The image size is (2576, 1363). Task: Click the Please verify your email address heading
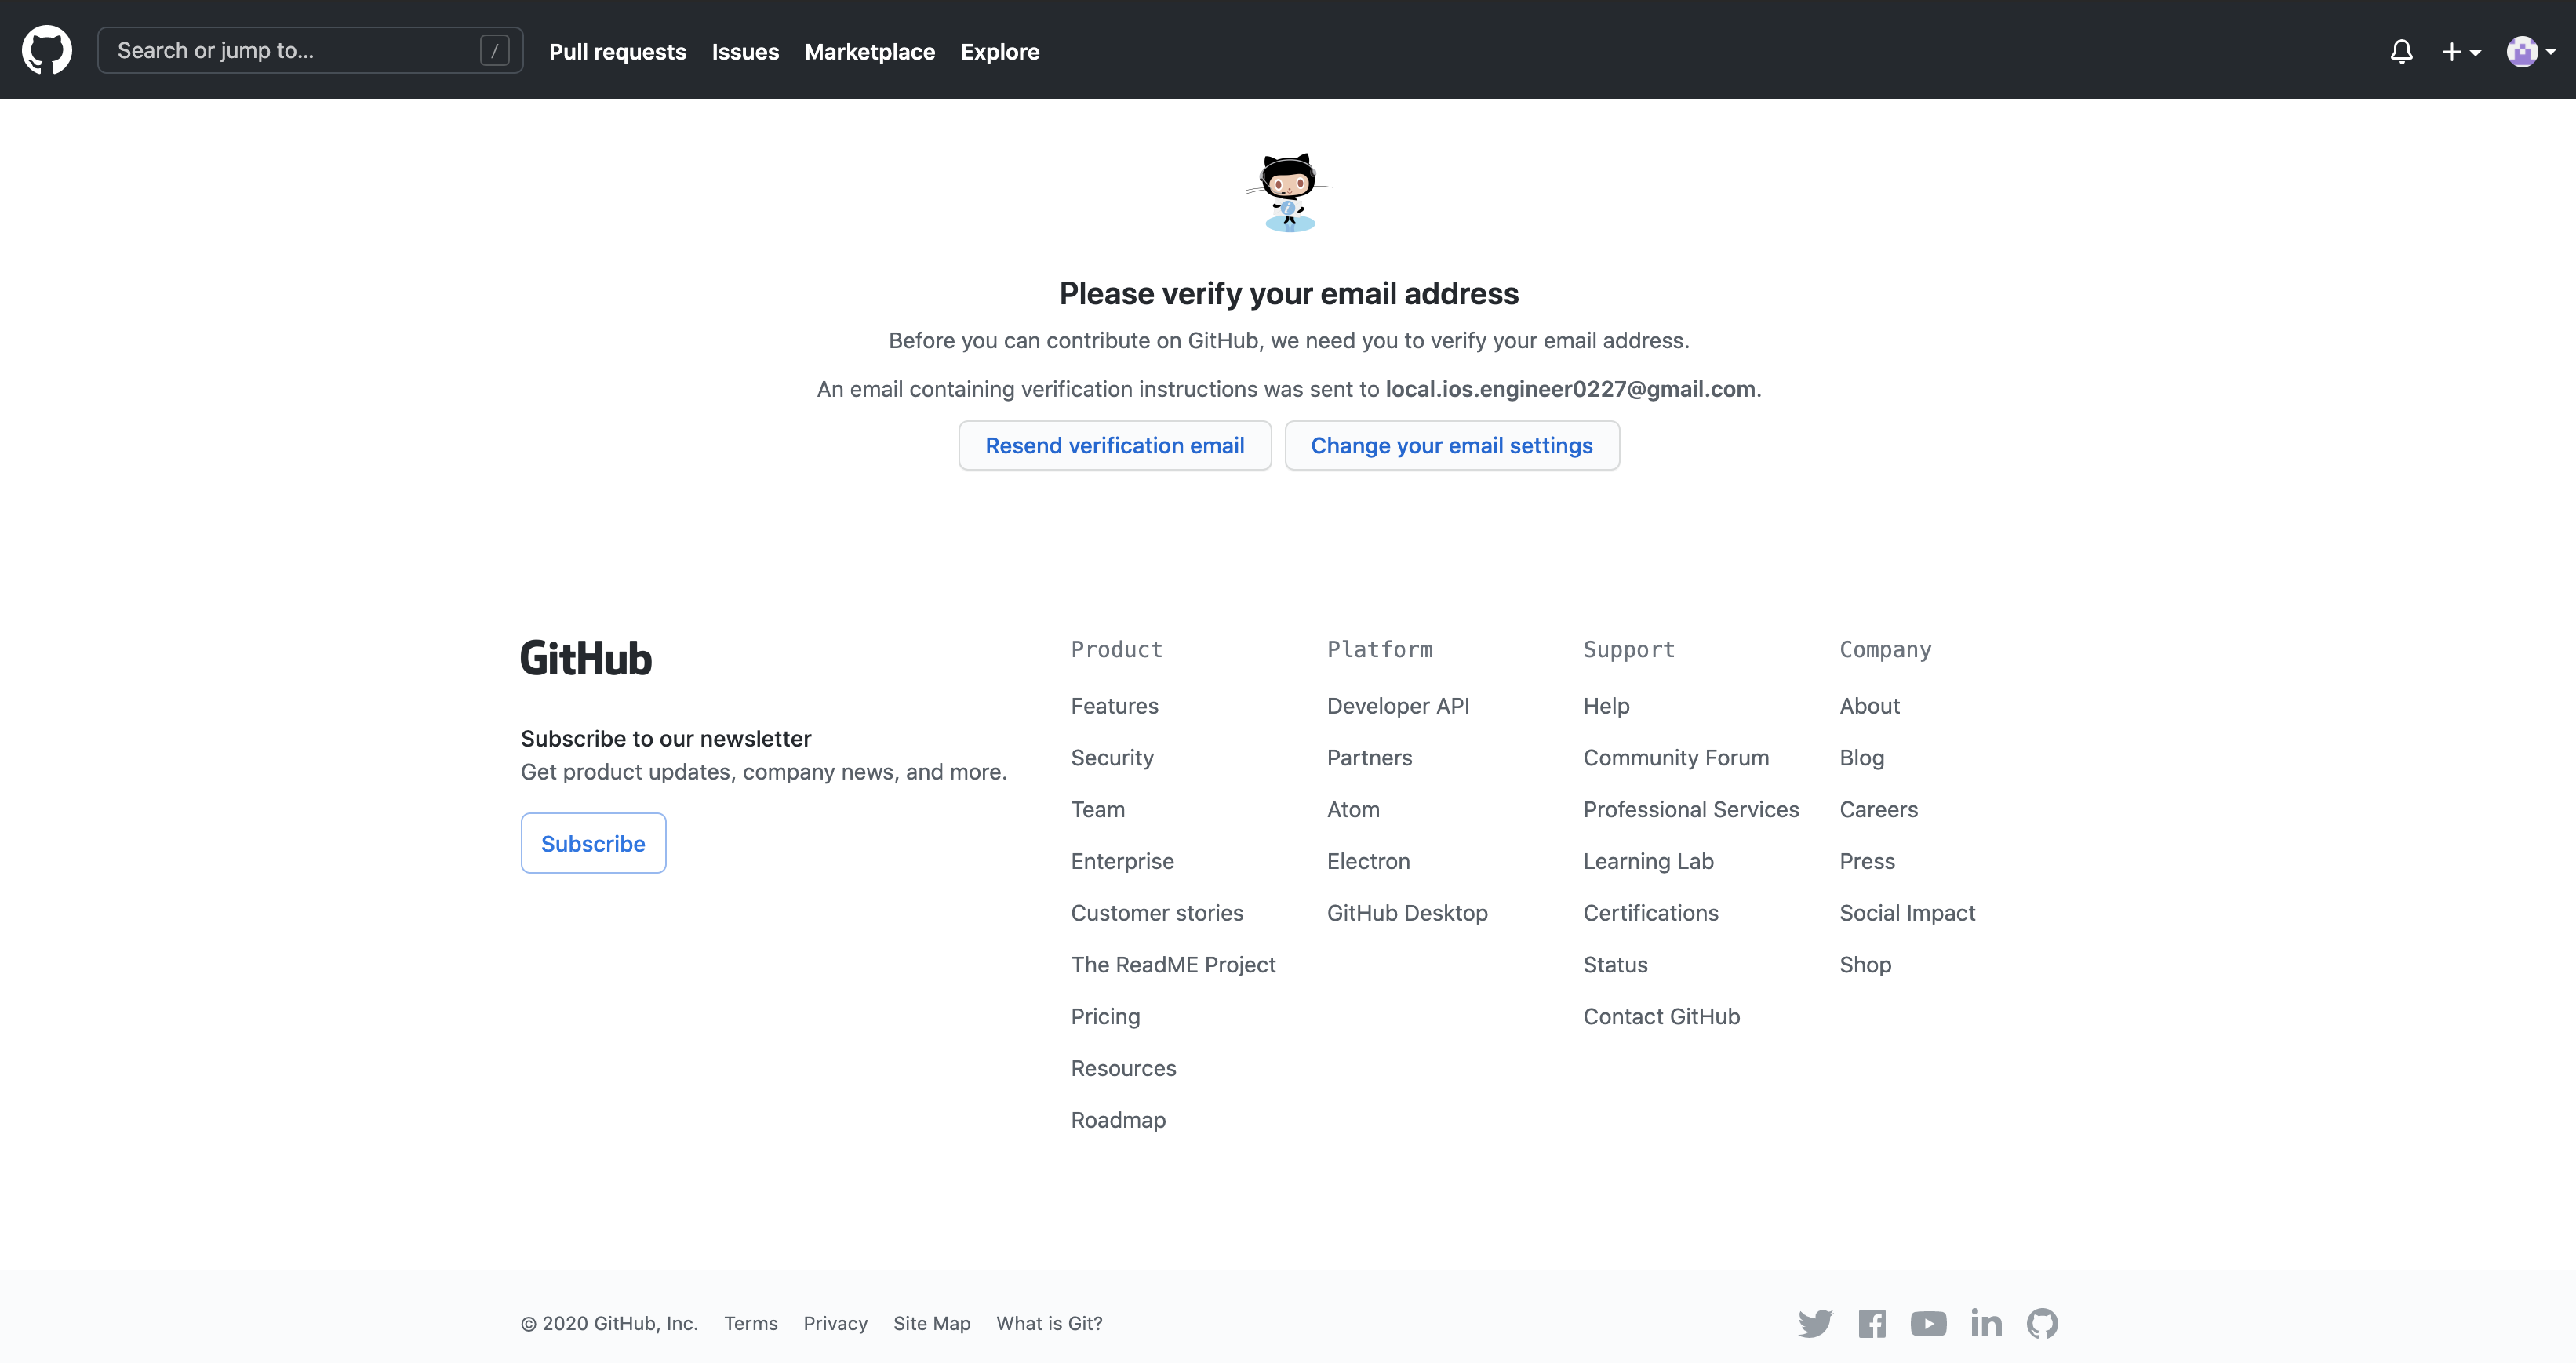click(x=1289, y=293)
